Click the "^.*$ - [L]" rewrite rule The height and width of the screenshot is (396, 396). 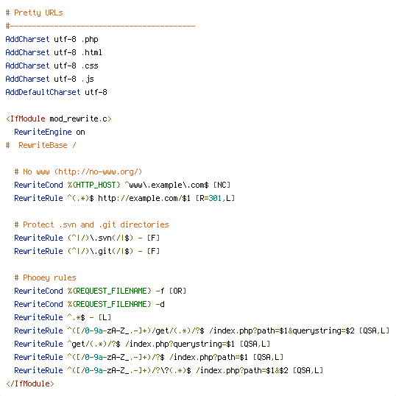click(x=89, y=317)
